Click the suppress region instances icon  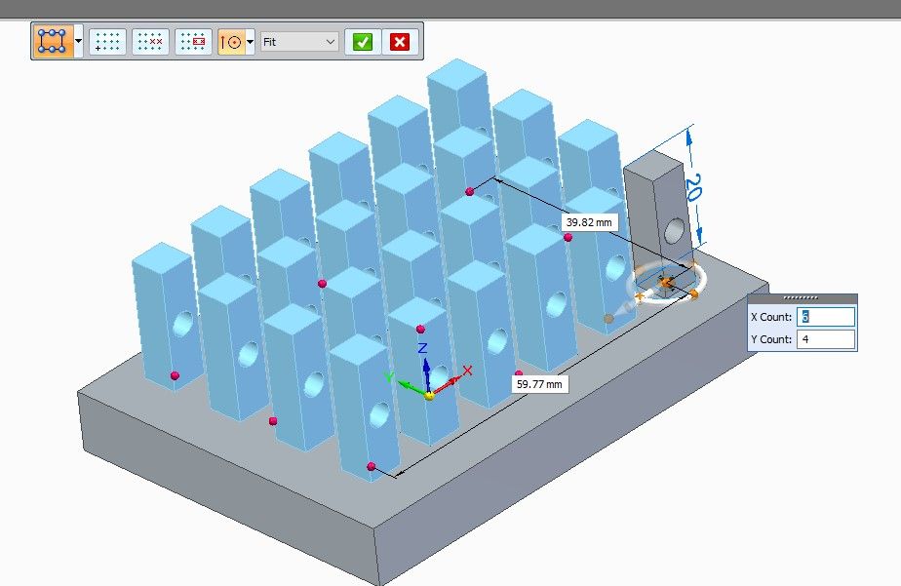pos(193,41)
